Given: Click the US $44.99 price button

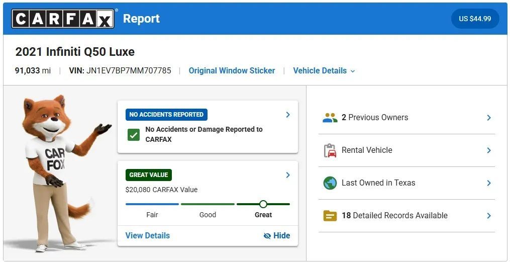Looking at the screenshot, I should coord(475,19).
